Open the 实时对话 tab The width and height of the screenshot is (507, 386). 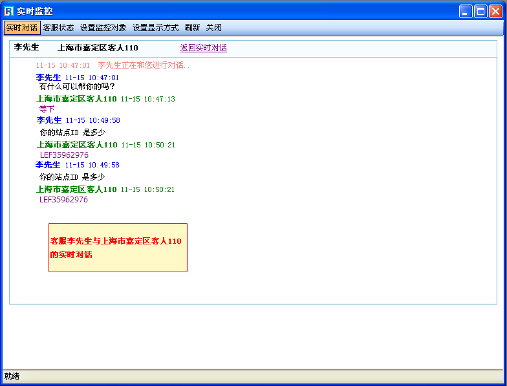tap(22, 28)
